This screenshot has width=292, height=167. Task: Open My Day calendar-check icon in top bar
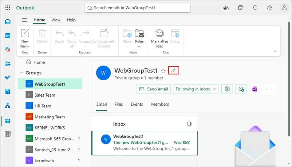point(241,8)
